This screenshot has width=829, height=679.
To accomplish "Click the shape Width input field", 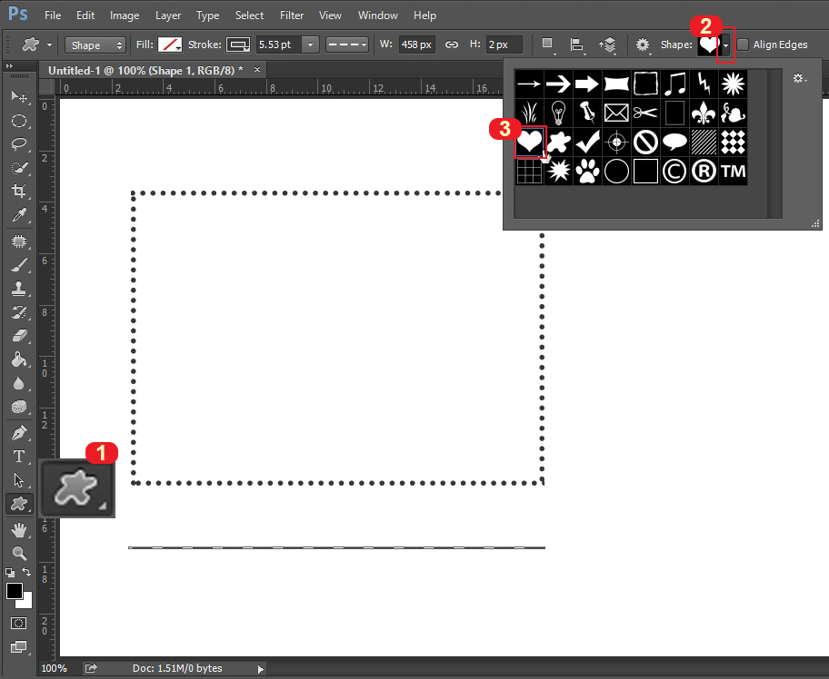I will point(416,44).
